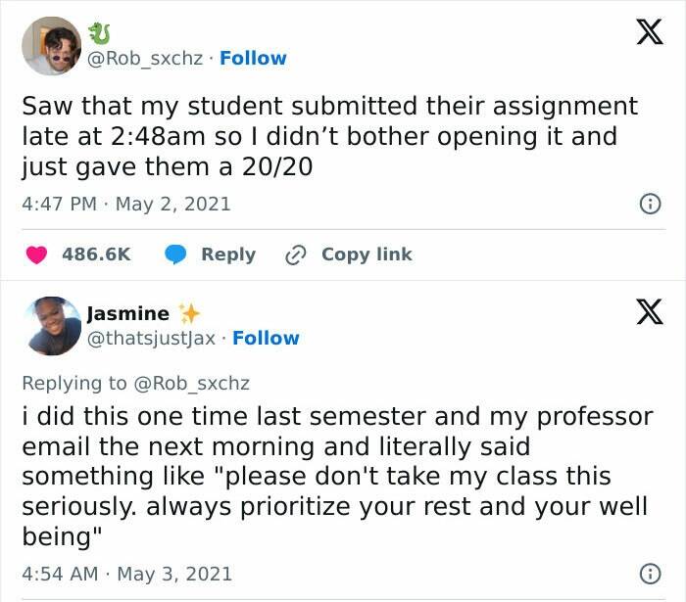Like Rob's tweet with the heart icon
686x602 pixels.
point(36,255)
